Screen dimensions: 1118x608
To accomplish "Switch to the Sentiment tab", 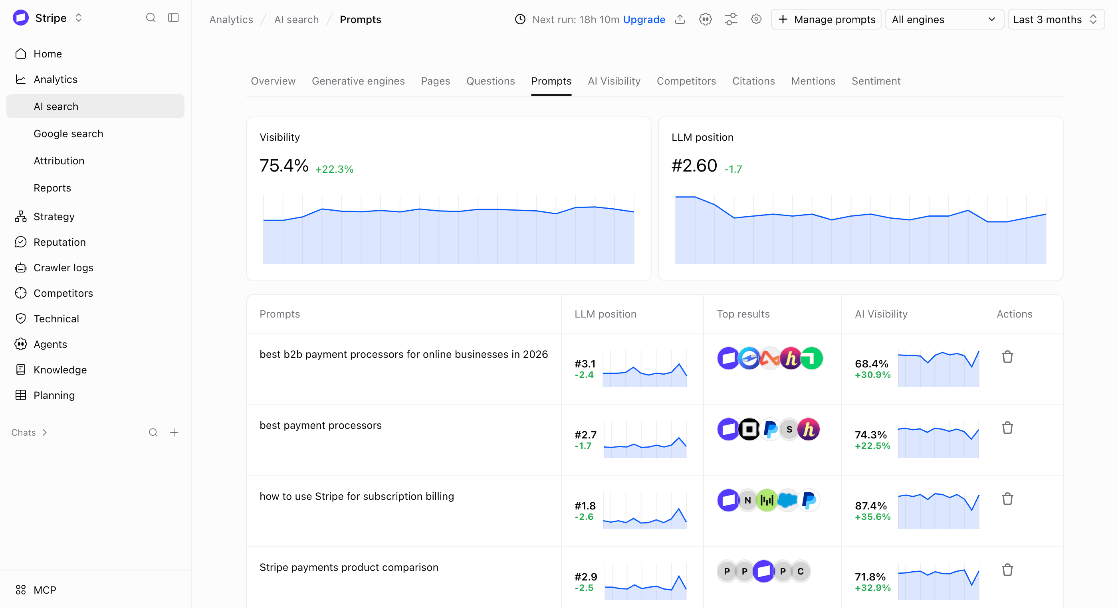I will (876, 81).
